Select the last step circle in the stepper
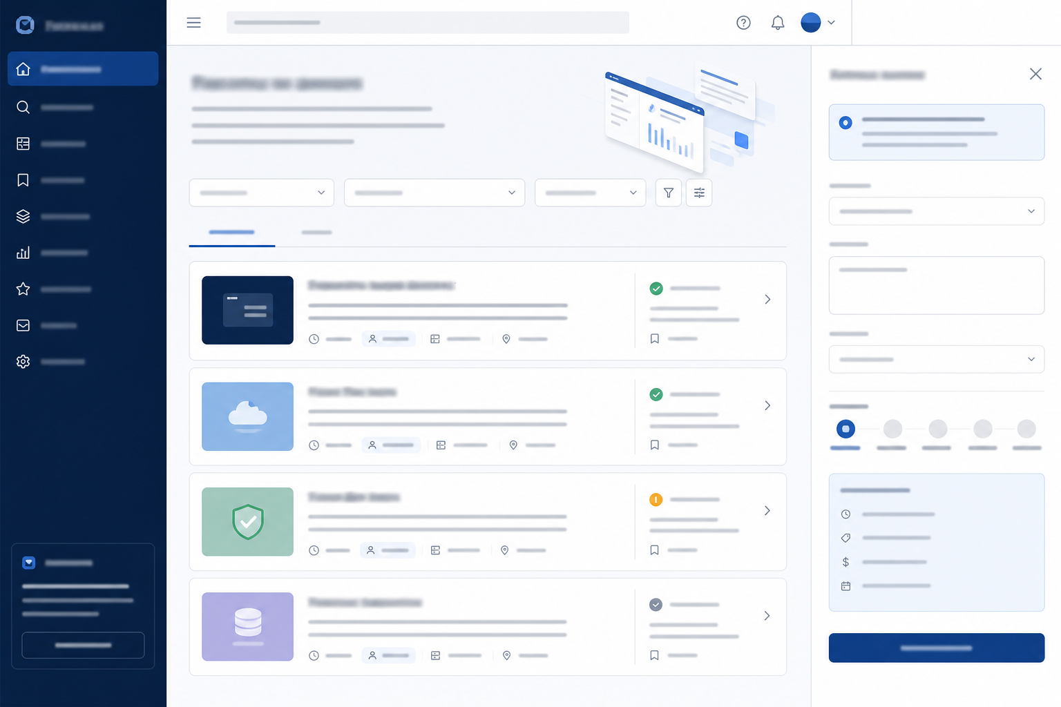Image resolution: width=1061 pixels, height=707 pixels. (1026, 429)
